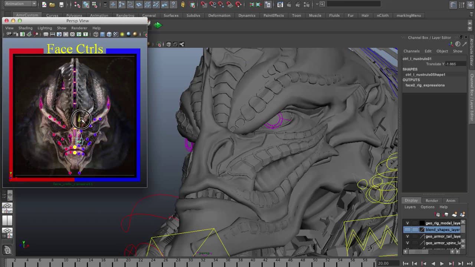Enable use all lights yellow sphere icon
475x267 pixels.
pos(122,34)
